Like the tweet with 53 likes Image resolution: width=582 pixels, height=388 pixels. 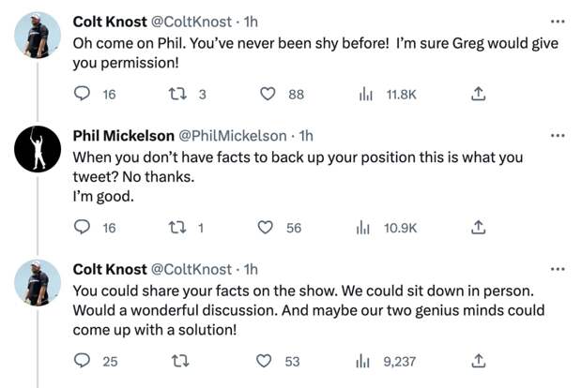tap(264, 361)
